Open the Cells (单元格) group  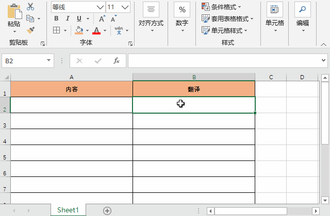(275, 17)
